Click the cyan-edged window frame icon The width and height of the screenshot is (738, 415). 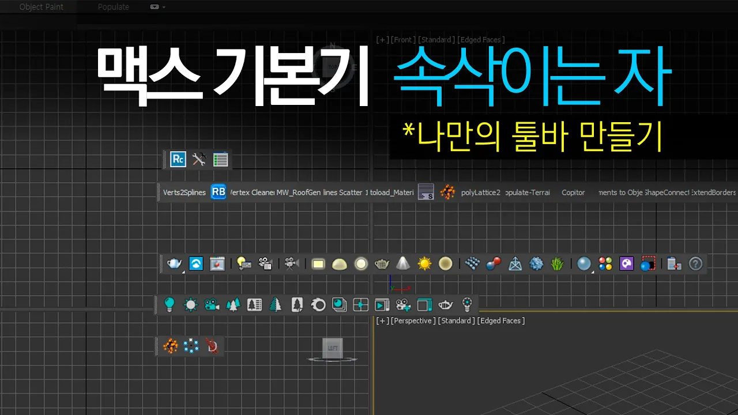coord(425,304)
